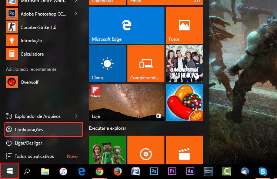277x179 pixels.
Task: Open Premiere Pro from the taskbar
Action: pos(172,171)
